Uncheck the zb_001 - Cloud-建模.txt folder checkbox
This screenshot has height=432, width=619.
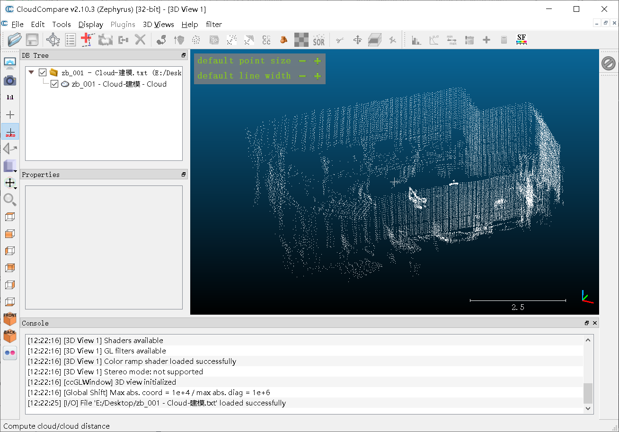pyautogui.click(x=43, y=72)
